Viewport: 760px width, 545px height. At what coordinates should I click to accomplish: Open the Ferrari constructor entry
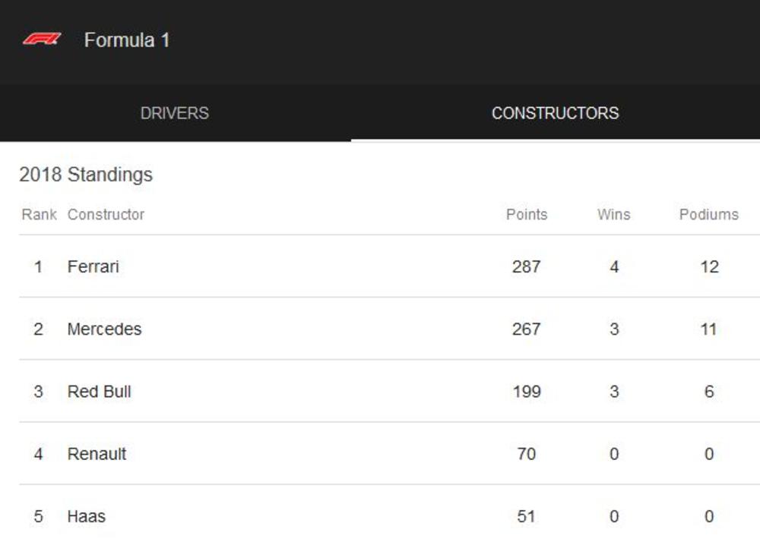(93, 266)
